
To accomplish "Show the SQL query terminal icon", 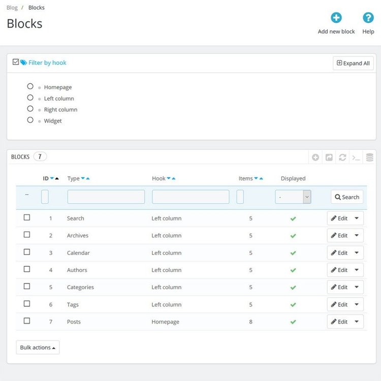I will (x=356, y=157).
